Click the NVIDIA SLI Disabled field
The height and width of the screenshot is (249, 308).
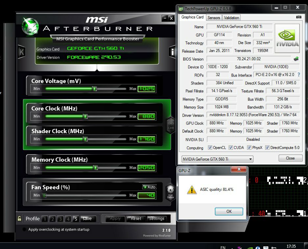[253, 139]
